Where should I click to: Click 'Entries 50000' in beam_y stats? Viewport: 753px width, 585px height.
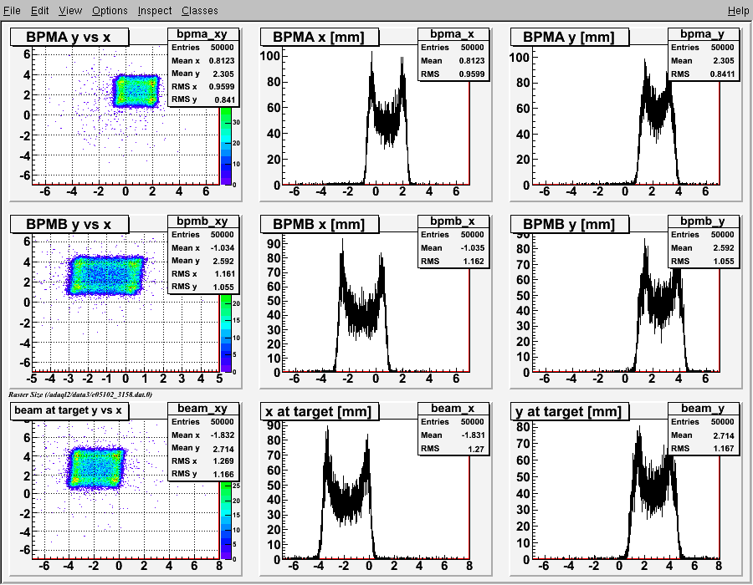[x=703, y=422]
